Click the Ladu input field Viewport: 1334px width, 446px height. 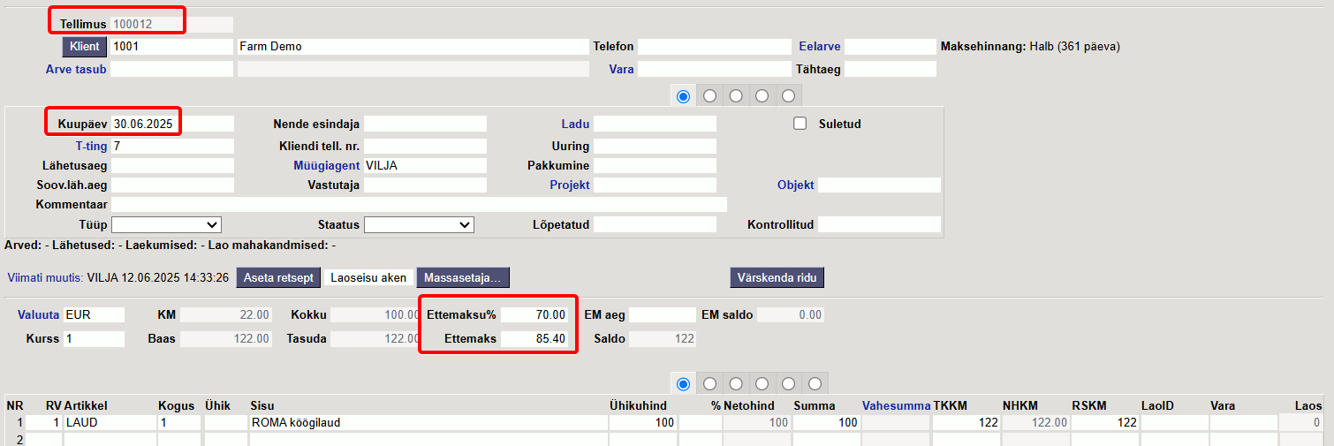coord(655,124)
